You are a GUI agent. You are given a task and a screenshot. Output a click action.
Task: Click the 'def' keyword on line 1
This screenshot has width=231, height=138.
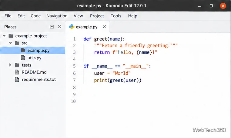87,39
